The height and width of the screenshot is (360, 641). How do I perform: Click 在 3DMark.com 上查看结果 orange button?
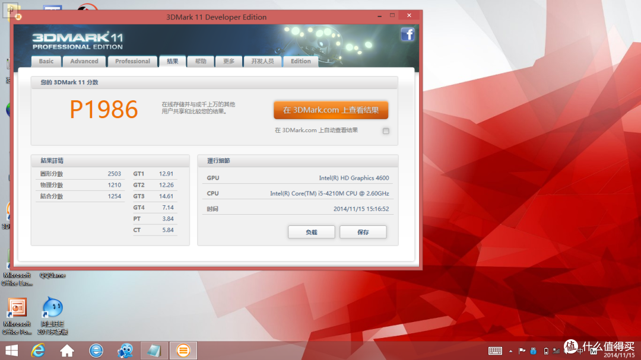click(x=331, y=110)
